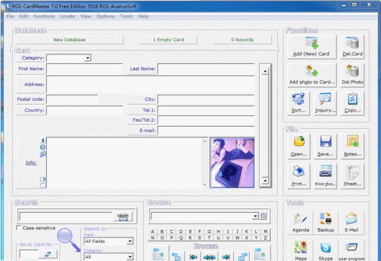The height and width of the screenshot is (261, 381).
Task: Browse cards by letter A
Action: click(153, 232)
